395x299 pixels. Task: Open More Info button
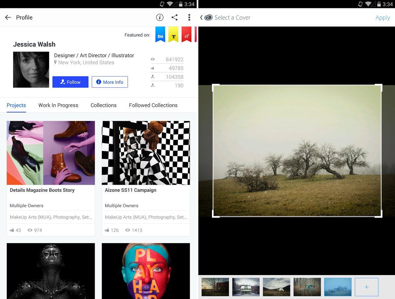[x=110, y=82]
